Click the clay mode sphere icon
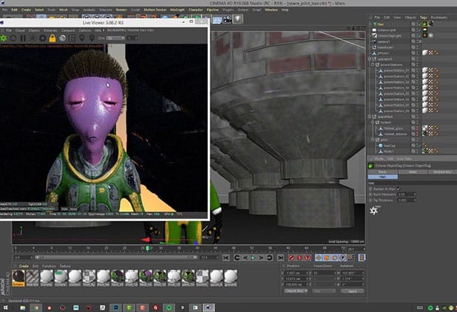This screenshot has height=312, width=457. point(62,38)
